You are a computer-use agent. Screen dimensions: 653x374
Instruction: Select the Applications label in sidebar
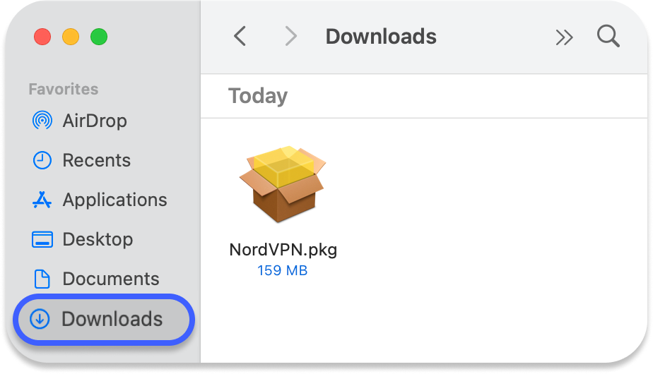pyautogui.click(x=114, y=200)
